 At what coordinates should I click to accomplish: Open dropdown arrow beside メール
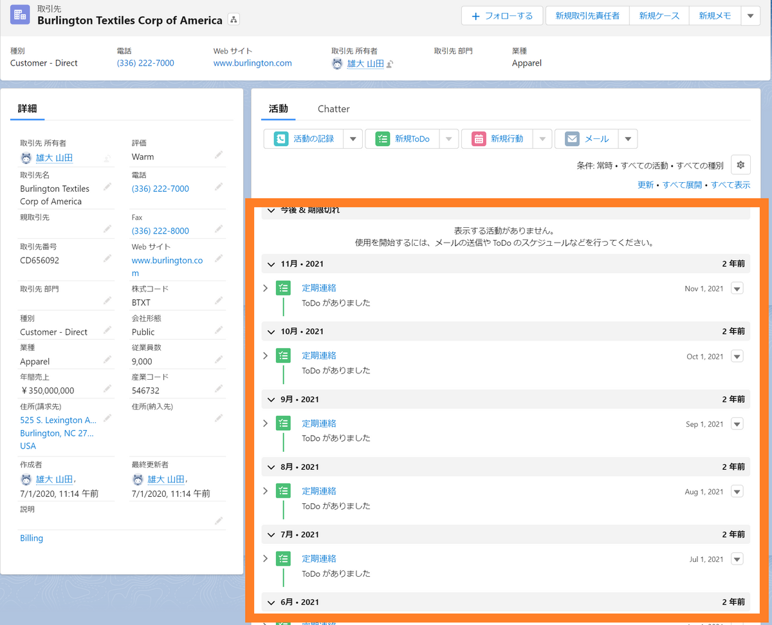click(629, 139)
